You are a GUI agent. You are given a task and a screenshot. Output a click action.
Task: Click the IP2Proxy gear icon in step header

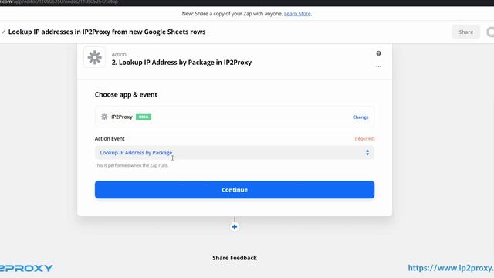94,58
